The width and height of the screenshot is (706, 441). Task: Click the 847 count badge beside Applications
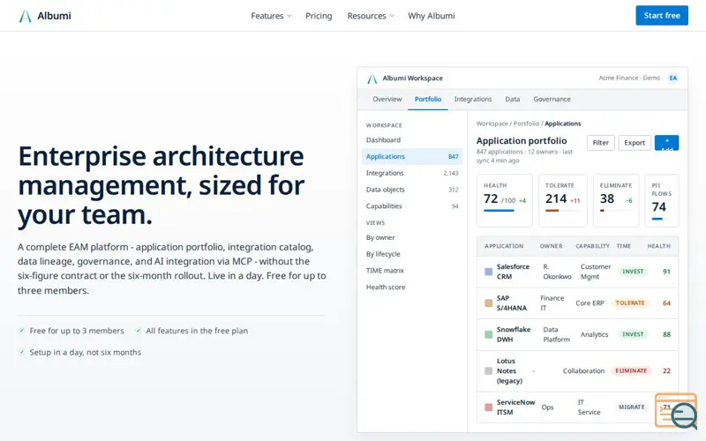coord(453,157)
